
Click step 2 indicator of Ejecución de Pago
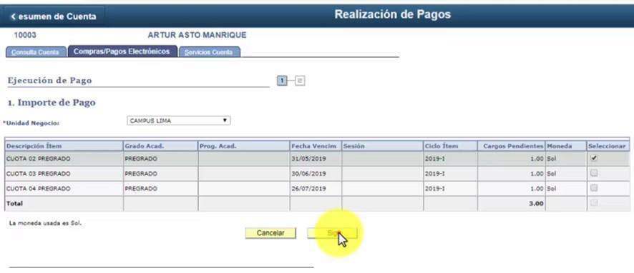click(300, 81)
